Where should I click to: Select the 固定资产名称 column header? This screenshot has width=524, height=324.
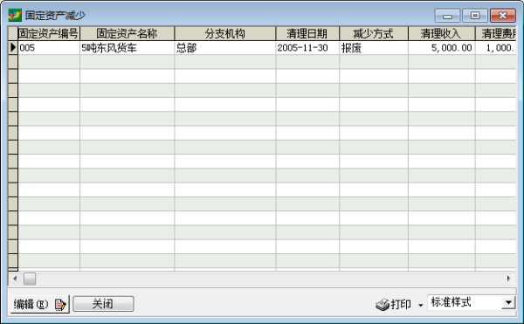[x=127, y=33]
